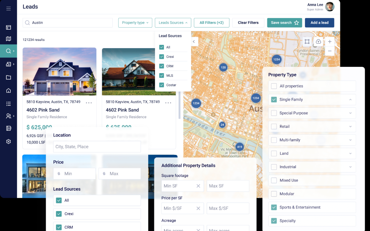Collapse the Leads Sources dropdown
The width and height of the screenshot is (370, 231).
pyautogui.click(x=173, y=23)
